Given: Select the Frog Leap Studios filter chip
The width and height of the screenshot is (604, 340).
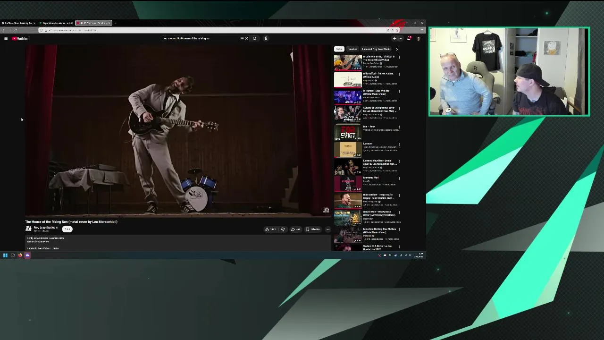Looking at the screenshot, I should 377,49.
